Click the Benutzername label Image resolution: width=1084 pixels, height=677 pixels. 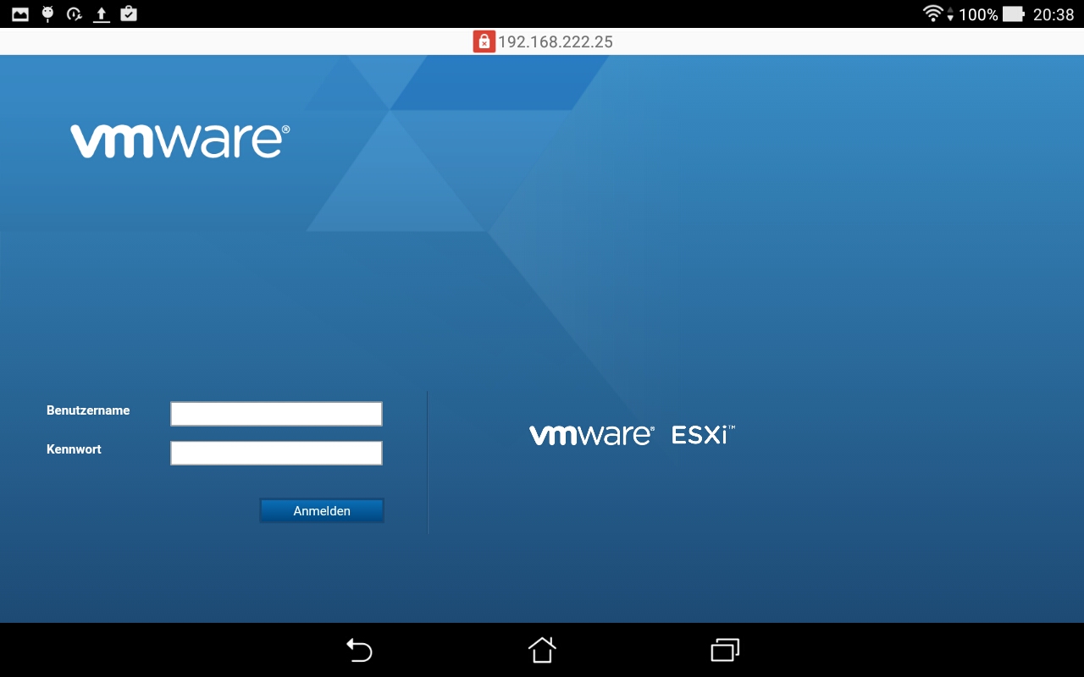click(x=88, y=410)
